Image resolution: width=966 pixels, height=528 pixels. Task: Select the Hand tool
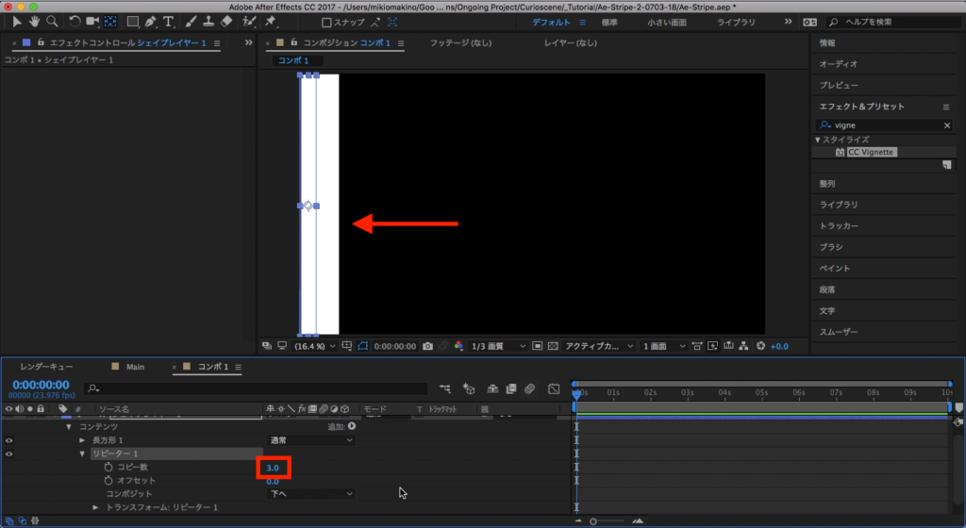pyautogui.click(x=35, y=21)
